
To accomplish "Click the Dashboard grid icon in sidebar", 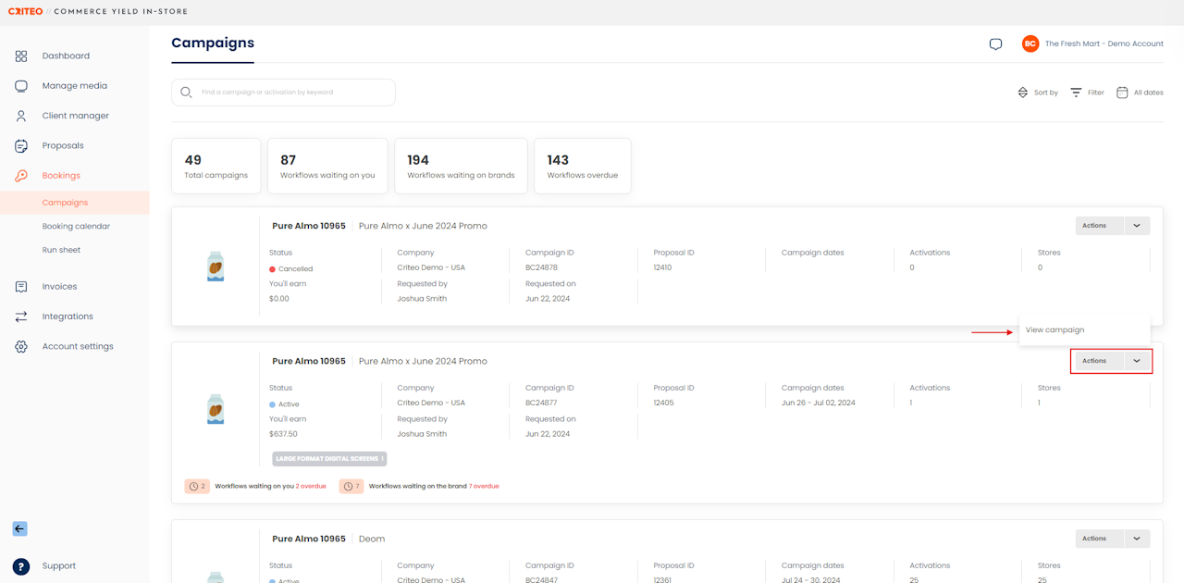I will 21,56.
